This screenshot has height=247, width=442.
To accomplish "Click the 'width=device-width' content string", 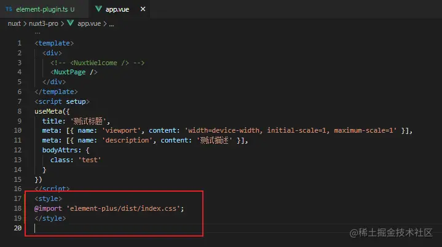I will point(291,130).
